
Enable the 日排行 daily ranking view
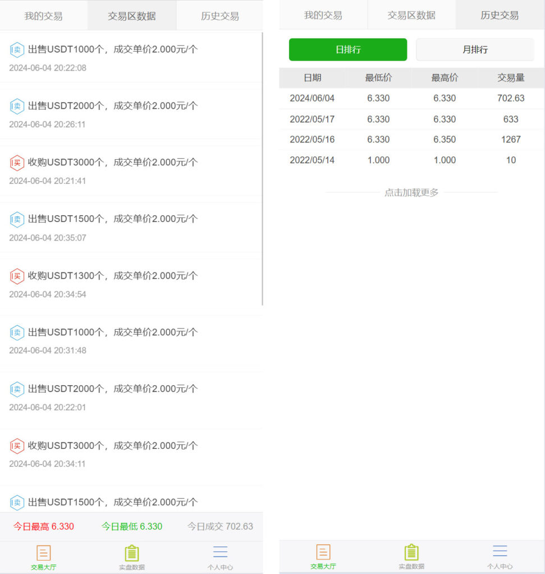347,49
